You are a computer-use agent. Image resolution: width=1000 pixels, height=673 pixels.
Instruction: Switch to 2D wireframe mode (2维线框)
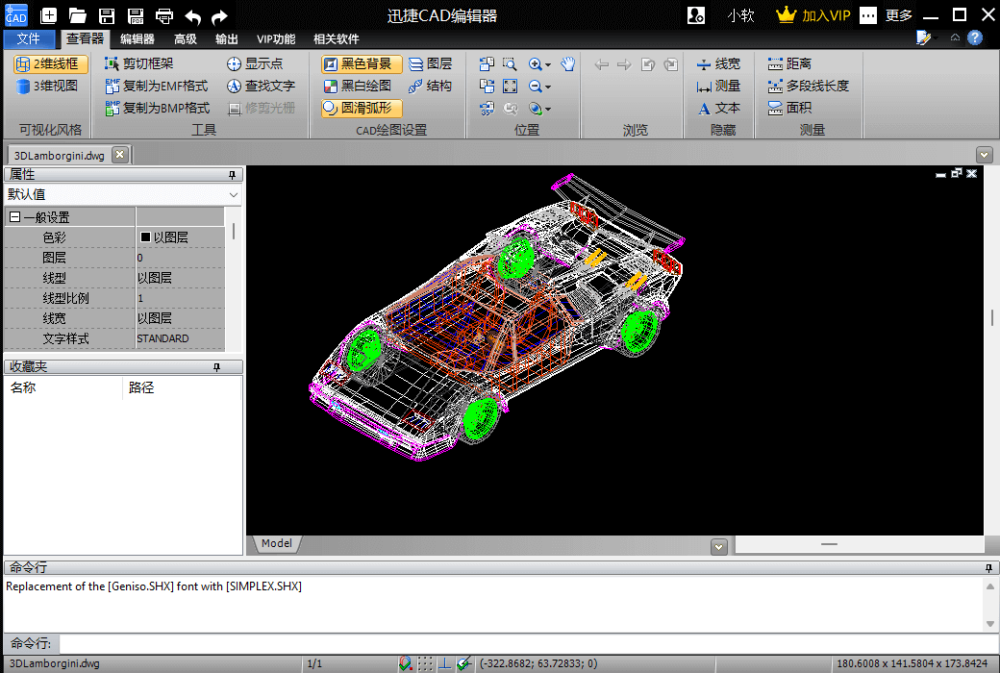click(x=50, y=63)
